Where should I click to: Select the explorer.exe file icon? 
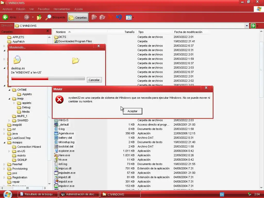[x=56, y=151]
